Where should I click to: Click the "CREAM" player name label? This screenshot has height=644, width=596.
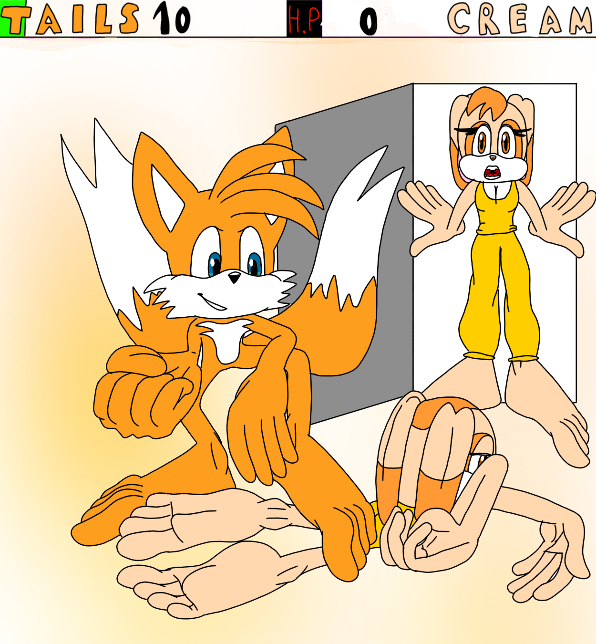tap(519, 19)
